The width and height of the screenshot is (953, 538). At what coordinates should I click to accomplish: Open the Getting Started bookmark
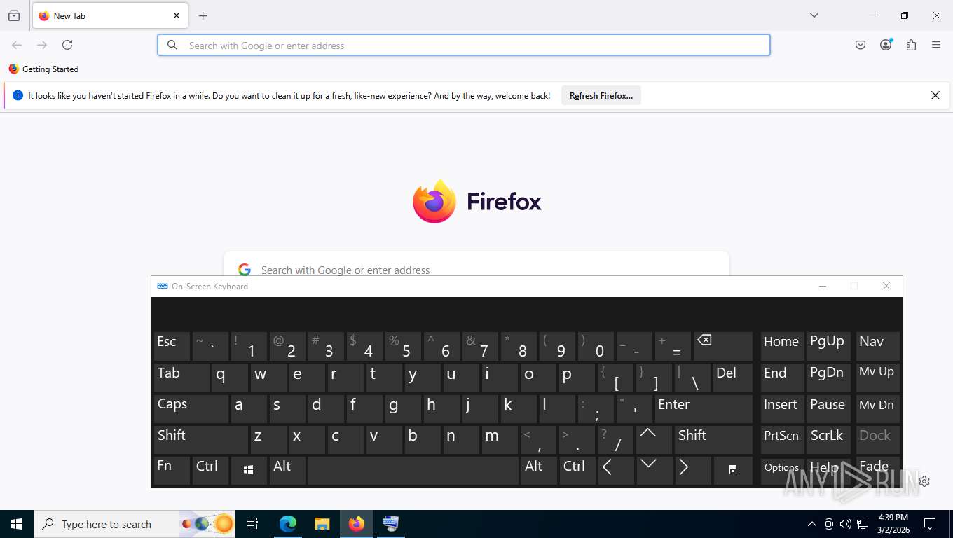tap(43, 69)
